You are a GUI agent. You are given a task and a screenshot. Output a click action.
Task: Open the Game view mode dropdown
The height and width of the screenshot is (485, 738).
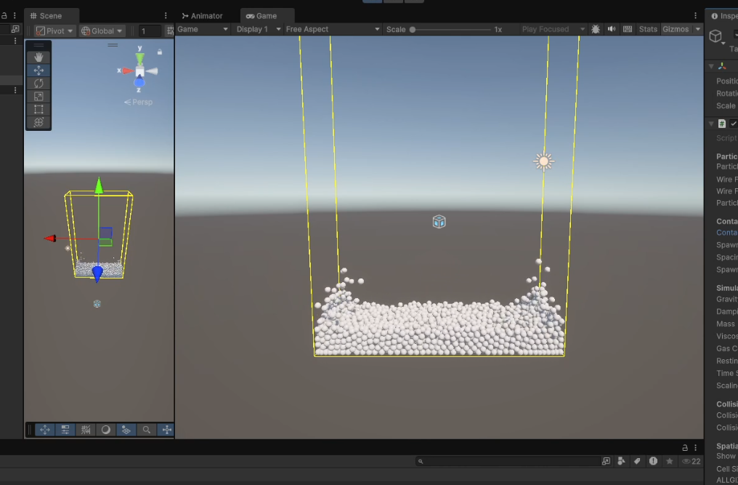(203, 29)
